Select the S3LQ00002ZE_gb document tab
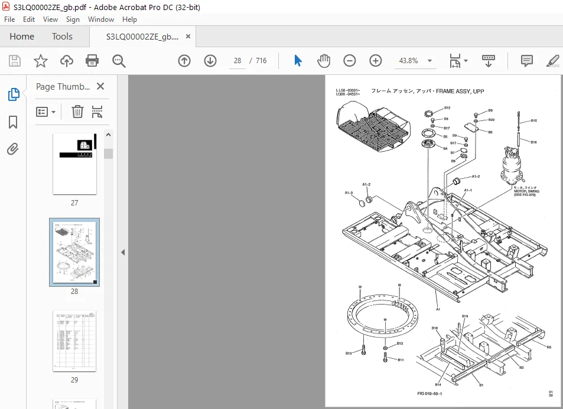 [x=142, y=37]
